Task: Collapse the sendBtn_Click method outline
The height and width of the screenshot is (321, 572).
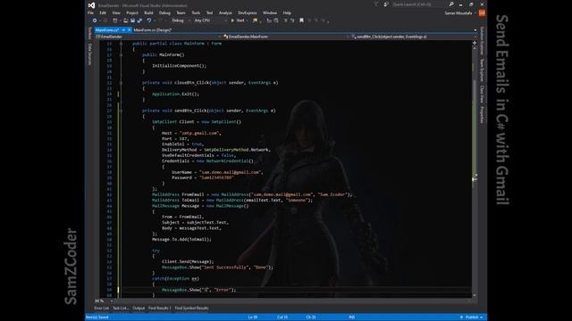Action: (122, 111)
